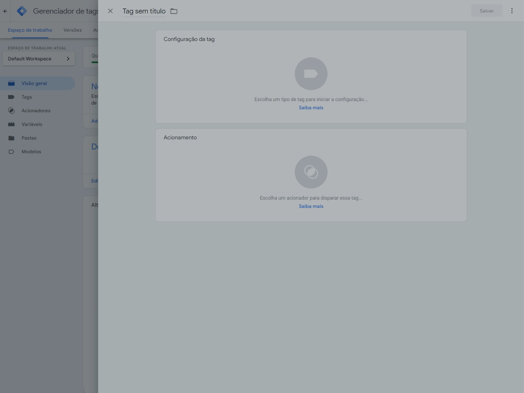Close the tag editor panel

[110, 11]
